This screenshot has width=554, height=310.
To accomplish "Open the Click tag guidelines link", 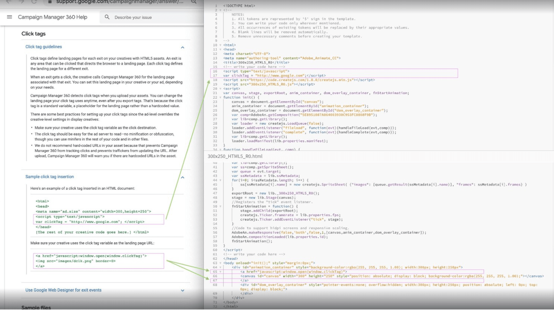I will point(43,47).
